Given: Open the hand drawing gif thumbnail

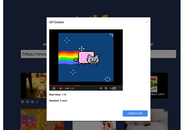Looking at the screenshot, I should pos(94,126).
